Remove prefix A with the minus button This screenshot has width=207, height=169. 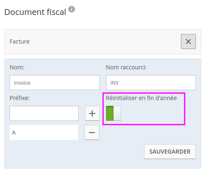click(92, 132)
